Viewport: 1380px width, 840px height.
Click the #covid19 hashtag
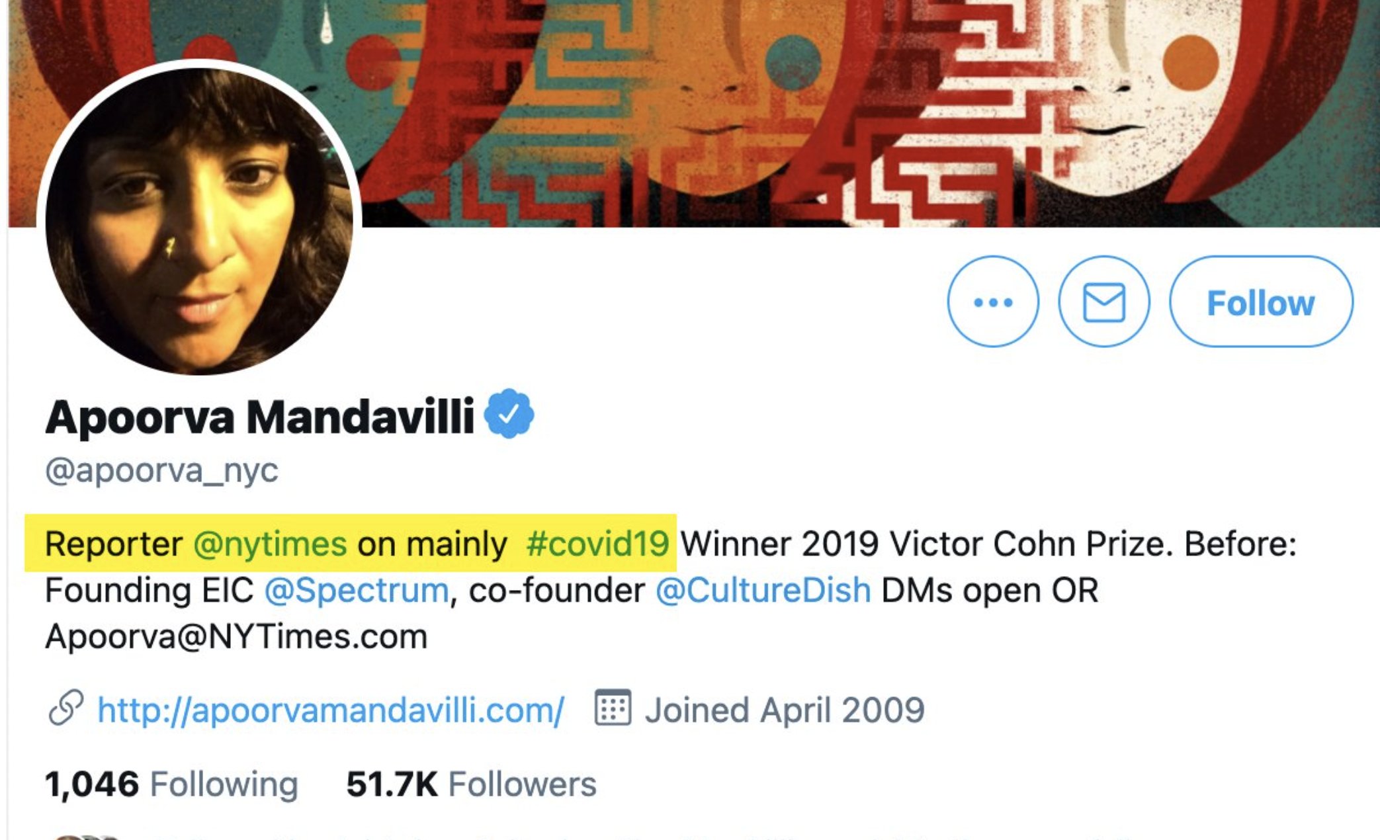(597, 544)
